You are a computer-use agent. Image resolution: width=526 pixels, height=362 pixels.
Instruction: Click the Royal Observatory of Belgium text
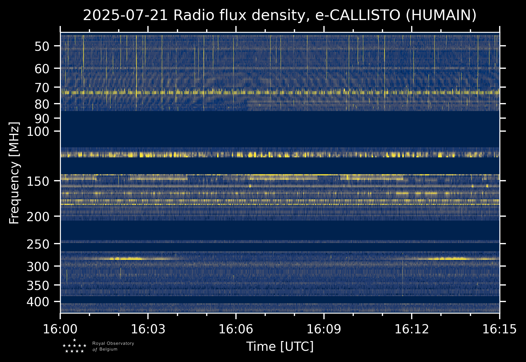(113, 346)
